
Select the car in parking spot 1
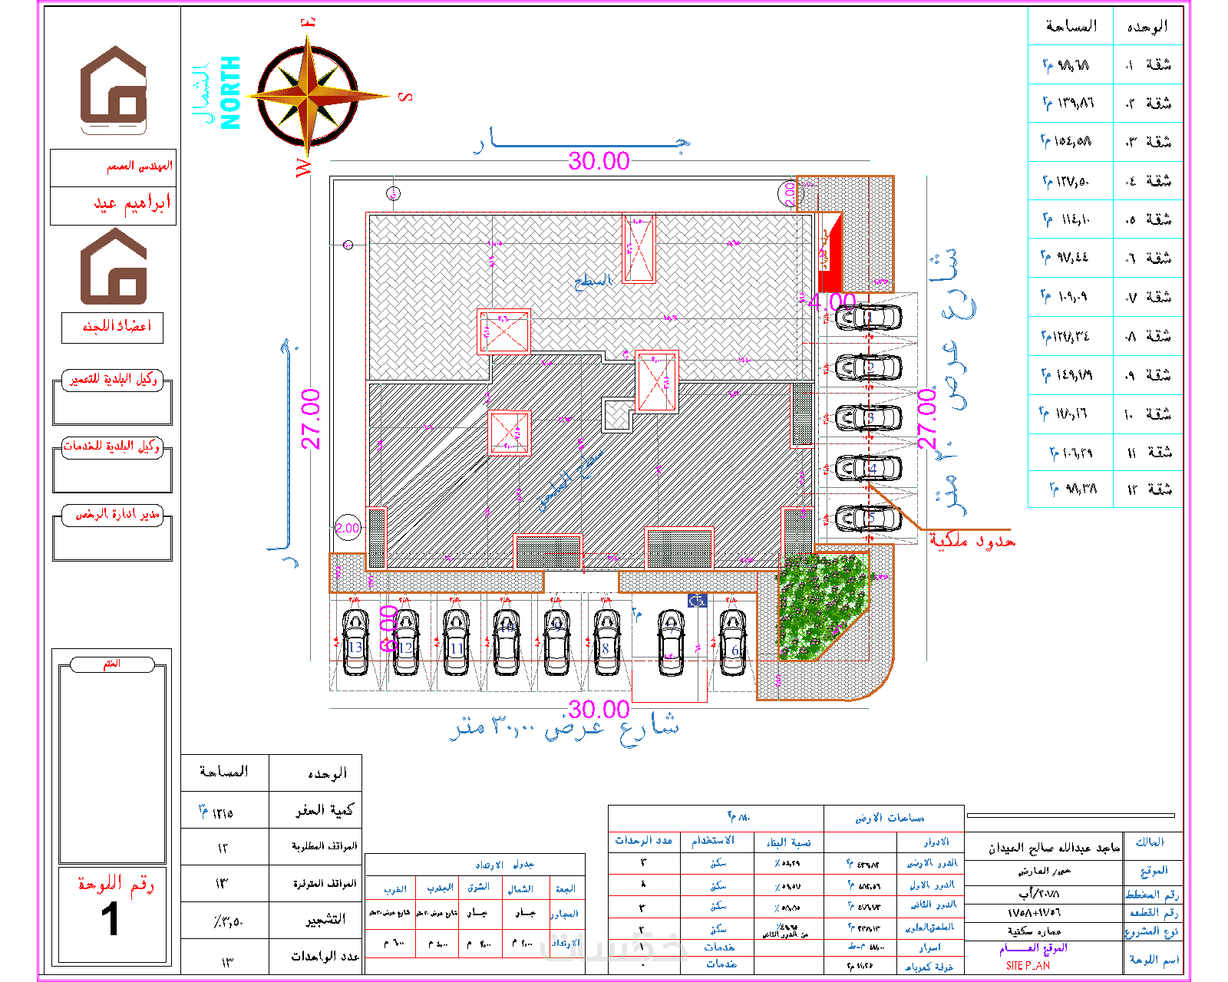pyautogui.click(x=868, y=317)
